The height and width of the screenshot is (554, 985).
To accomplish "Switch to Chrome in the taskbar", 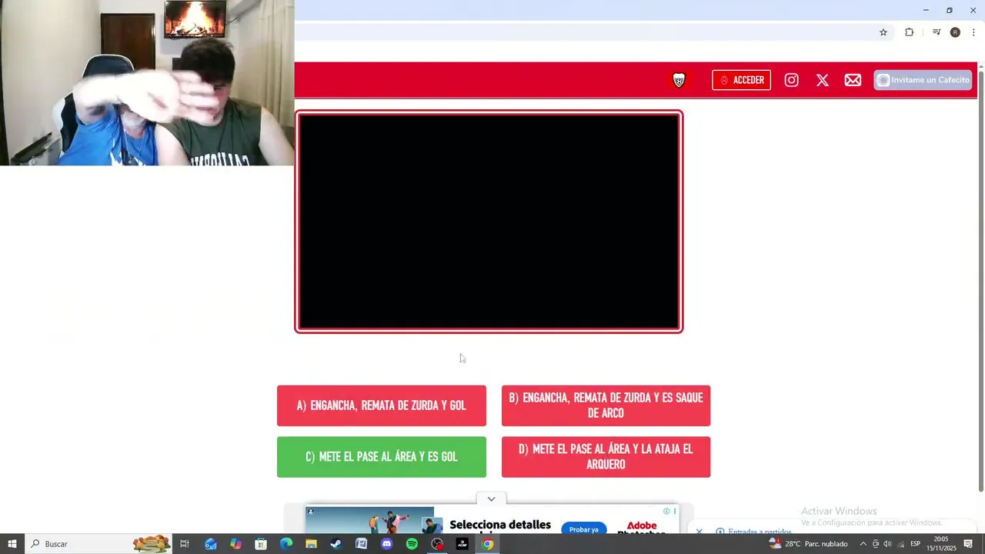I will [488, 544].
